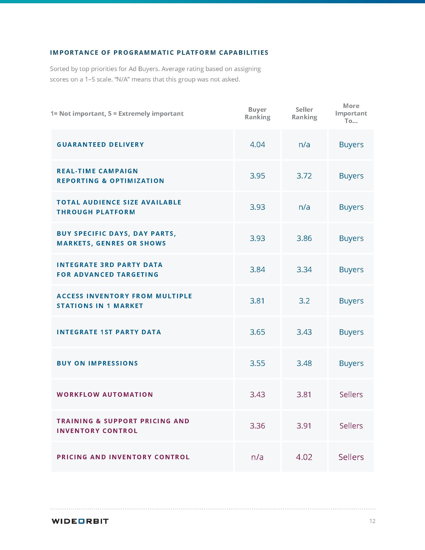This screenshot has height=550, width=425.
Task: Click the Buy On Impressions row label
Action: click(x=97, y=363)
